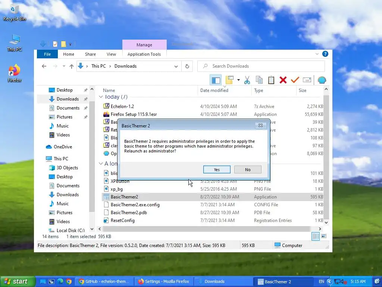Expand the address bar history dropdown
Image resolution: width=382 pixels, height=287 pixels.
coord(176,67)
